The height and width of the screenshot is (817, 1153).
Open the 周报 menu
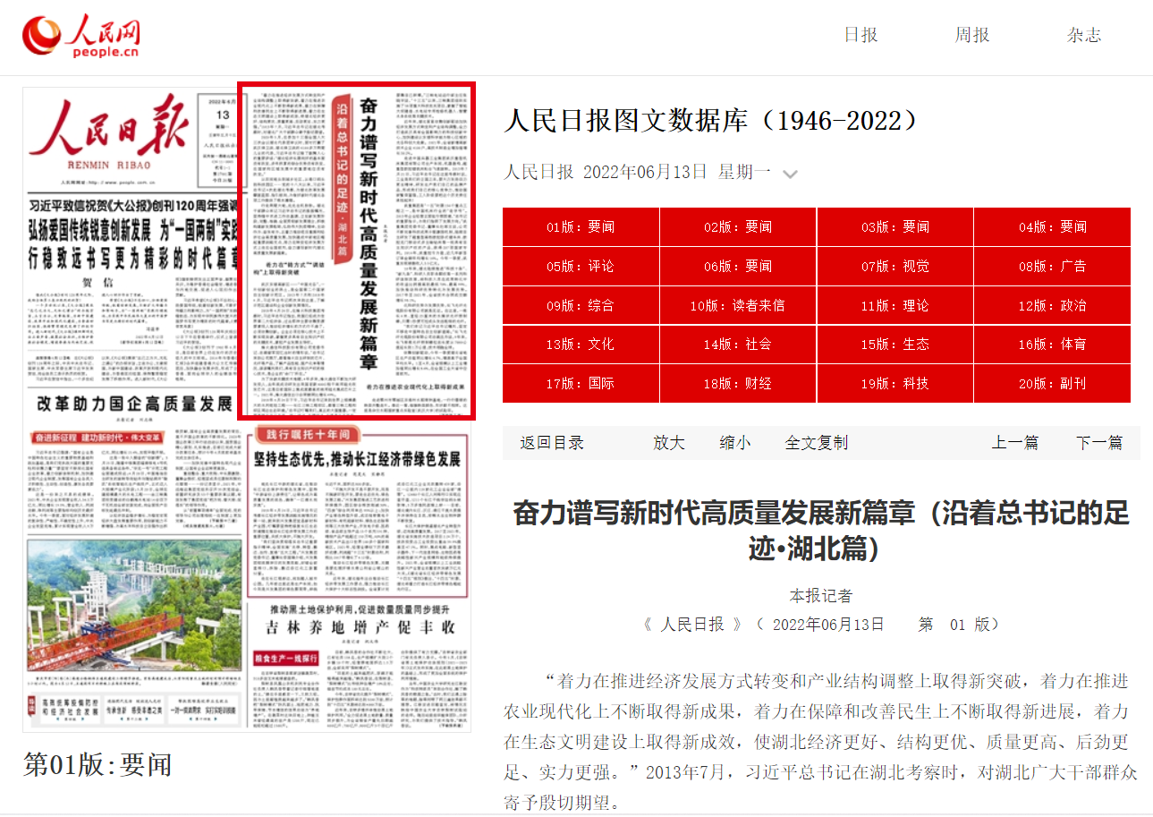pos(971,35)
